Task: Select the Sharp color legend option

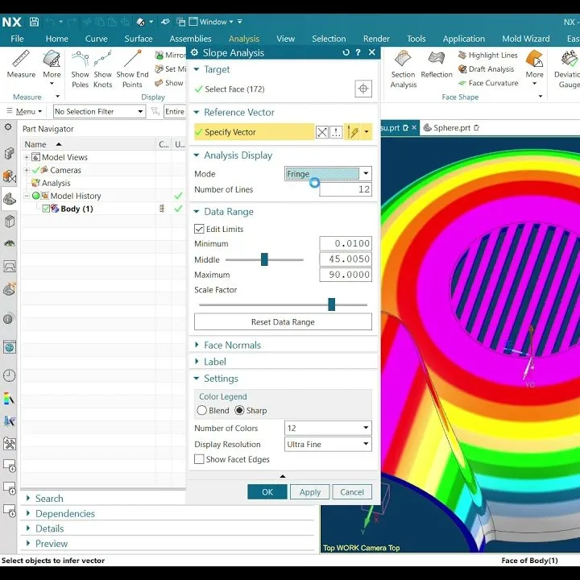Action: [x=239, y=411]
